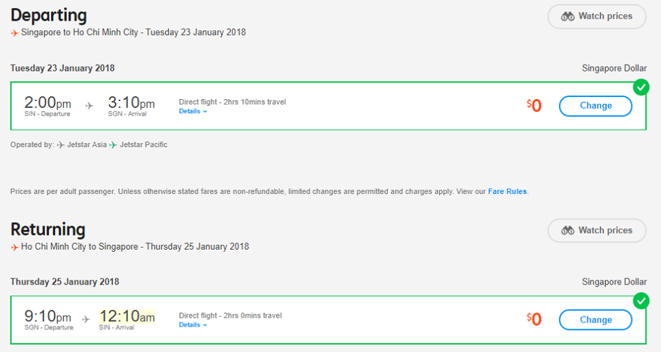Watch prices for the returning flight
This screenshot has width=661, height=352.
point(596,230)
